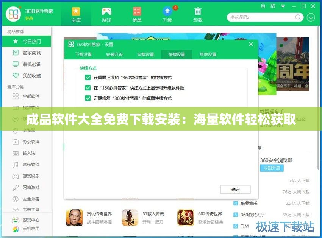Click the search box containing 桃花源记2
This screenshot has width=322, height=238.
(x=265, y=17)
